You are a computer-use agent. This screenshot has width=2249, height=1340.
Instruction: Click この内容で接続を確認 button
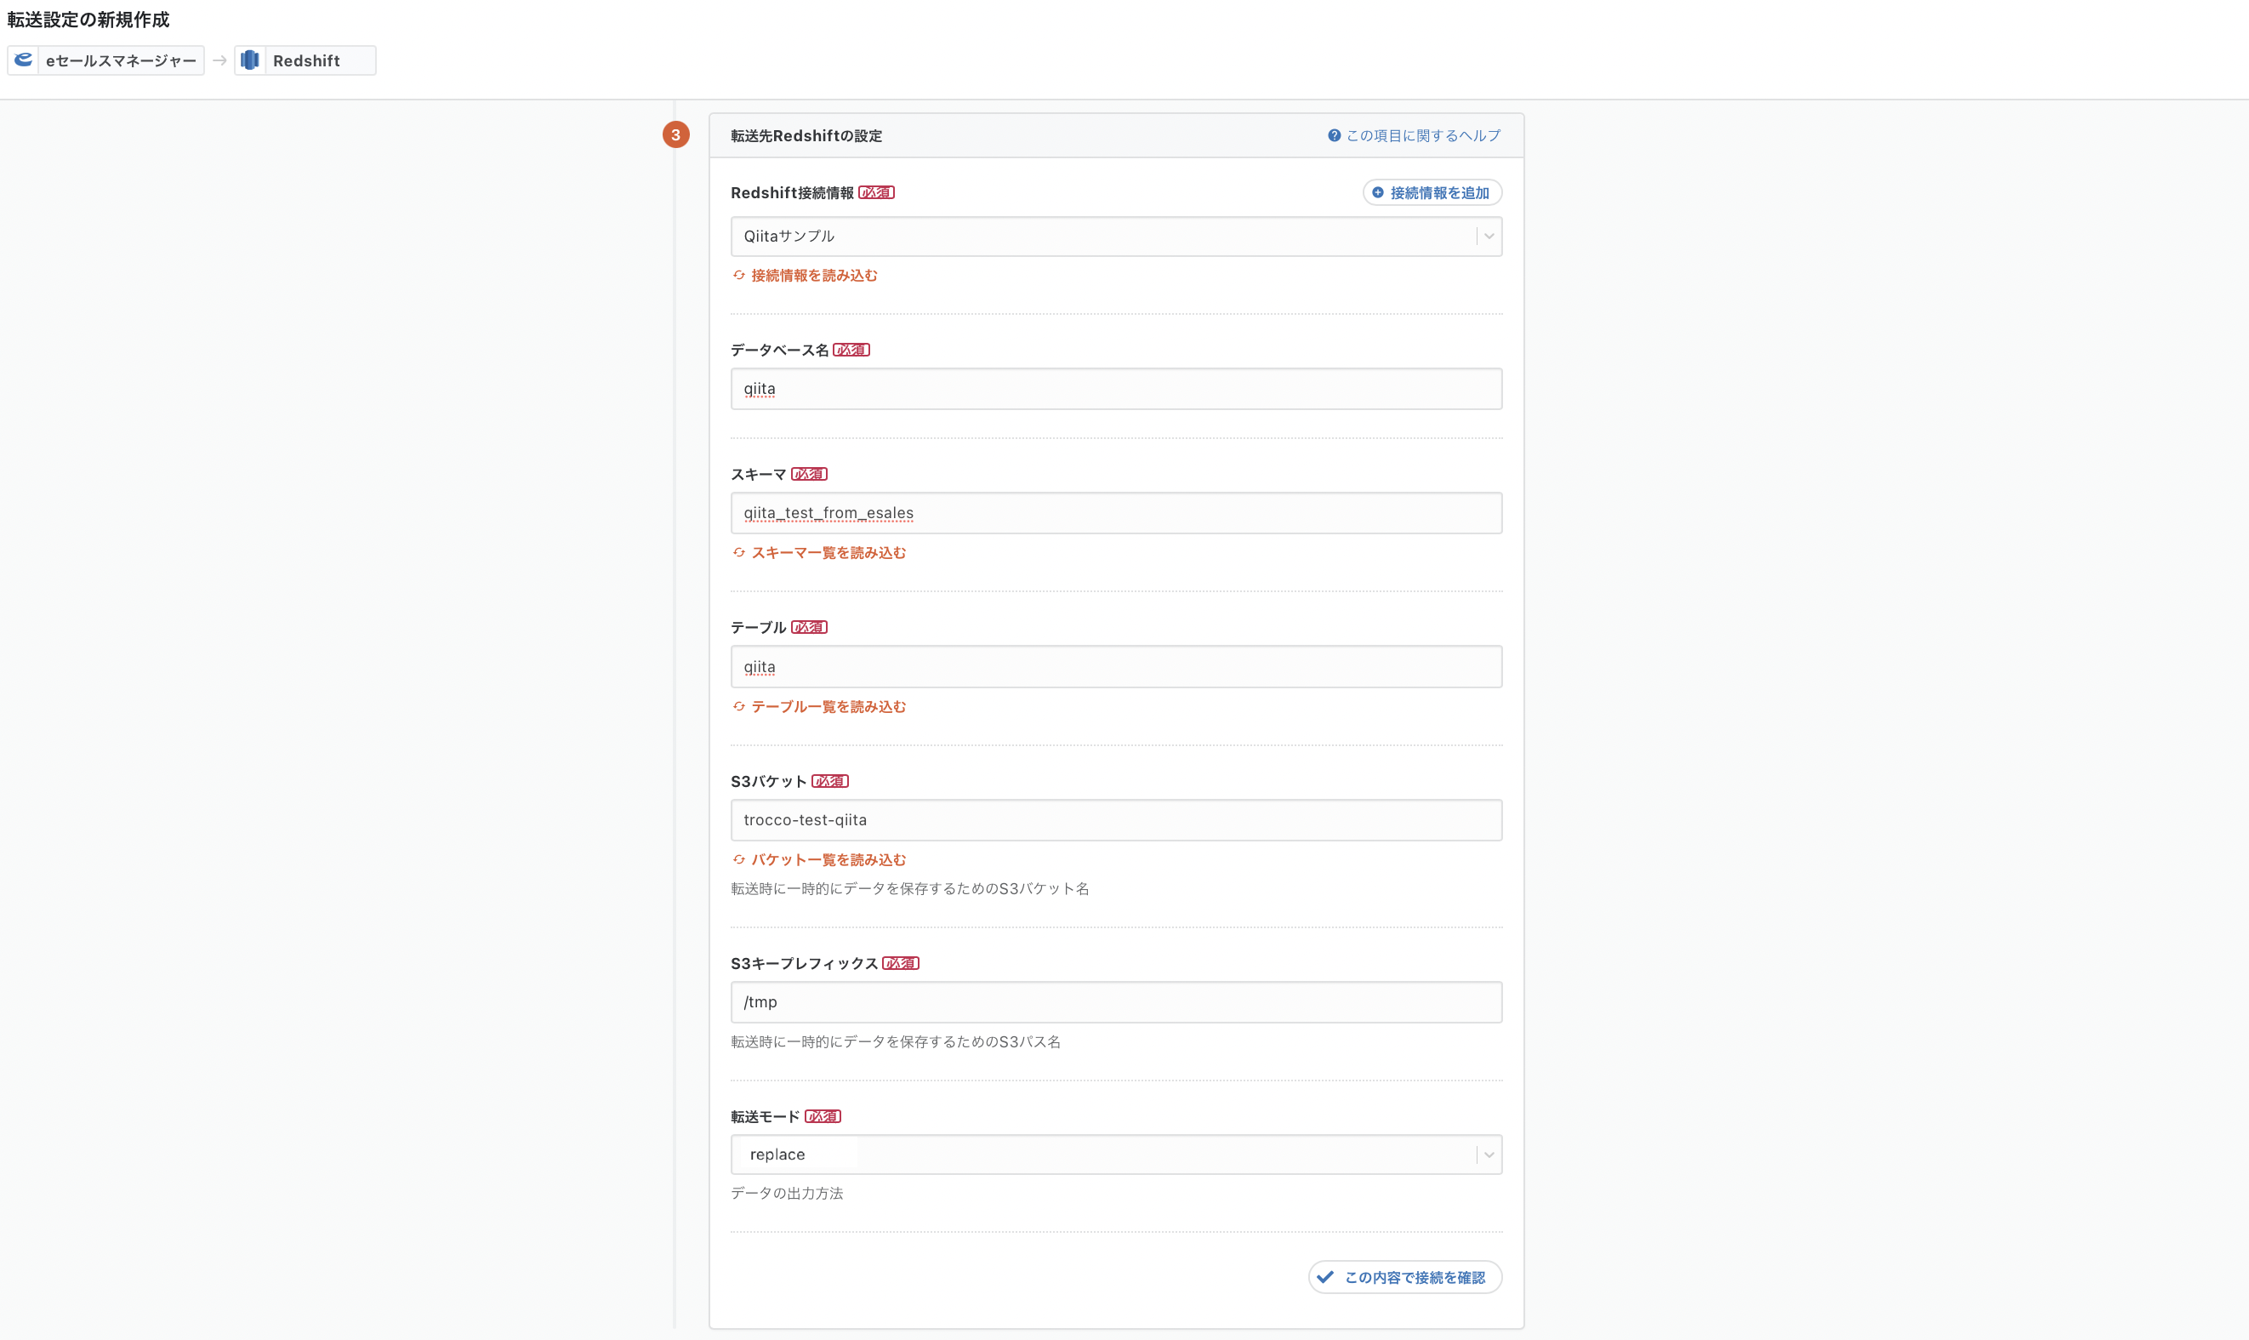tap(1405, 1277)
